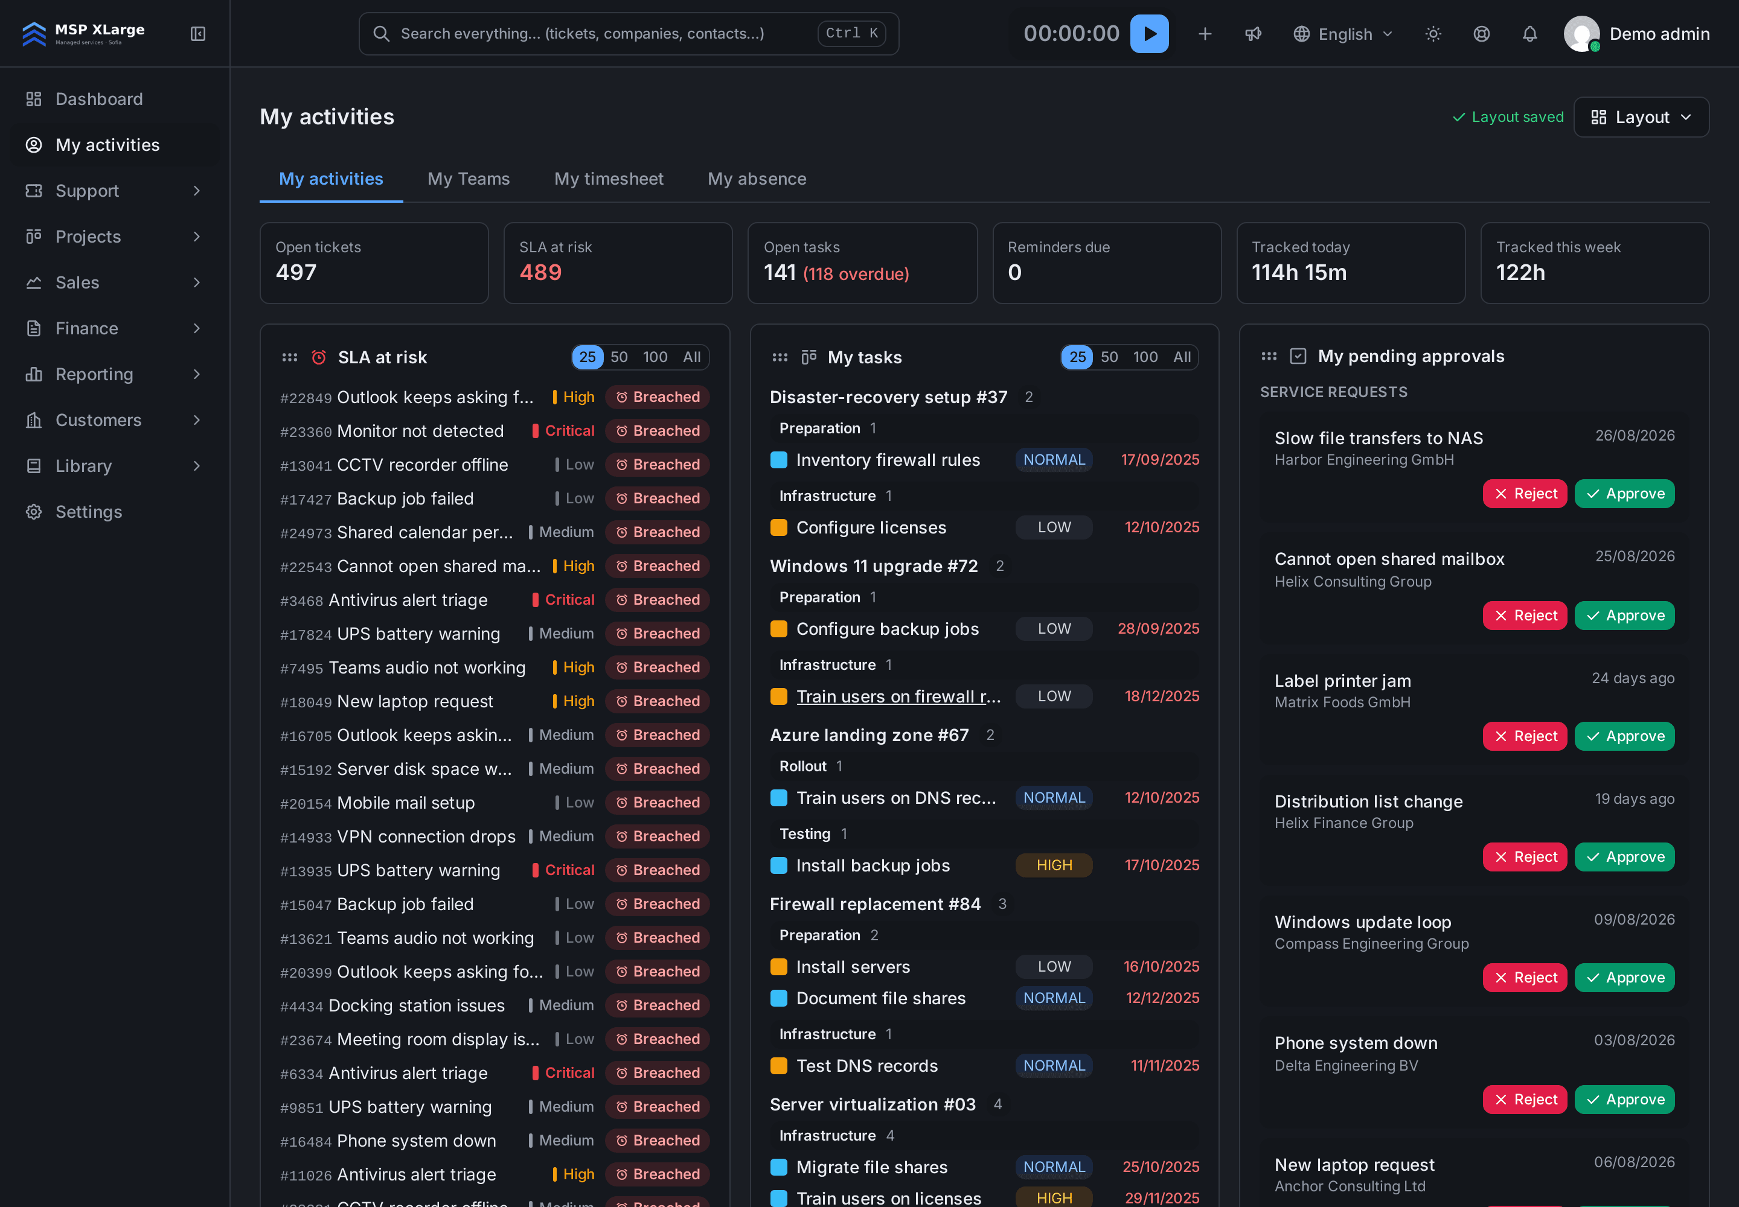
Task: Select All rows in SLA at risk
Action: pyautogui.click(x=691, y=357)
